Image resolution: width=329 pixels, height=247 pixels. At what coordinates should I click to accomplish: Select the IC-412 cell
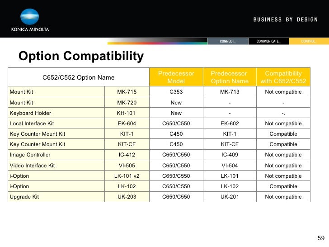tap(127, 155)
